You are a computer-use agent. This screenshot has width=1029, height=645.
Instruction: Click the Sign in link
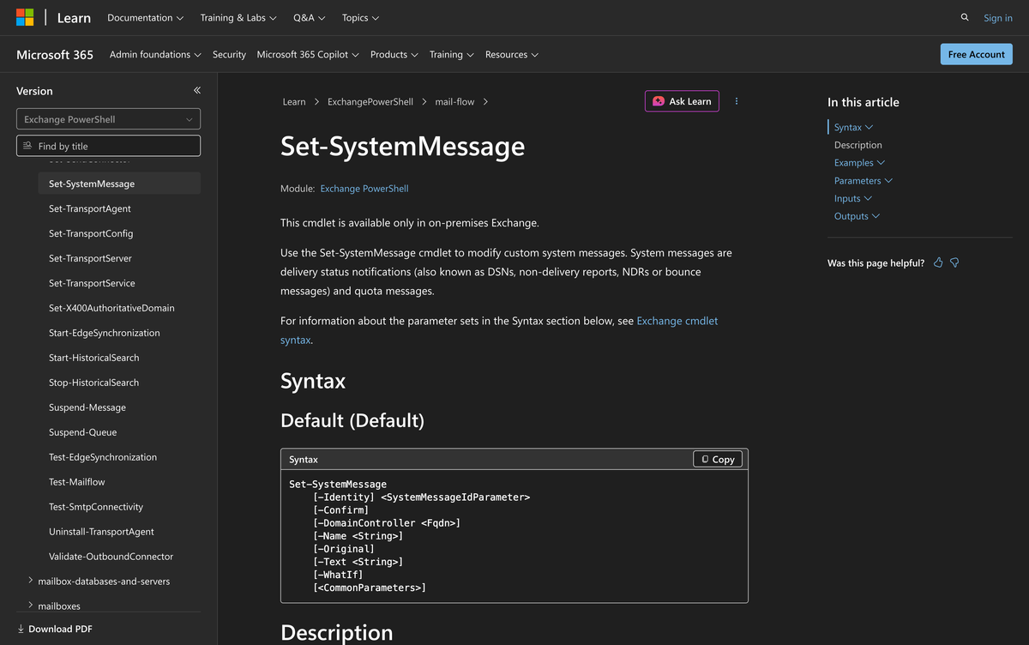tap(998, 17)
